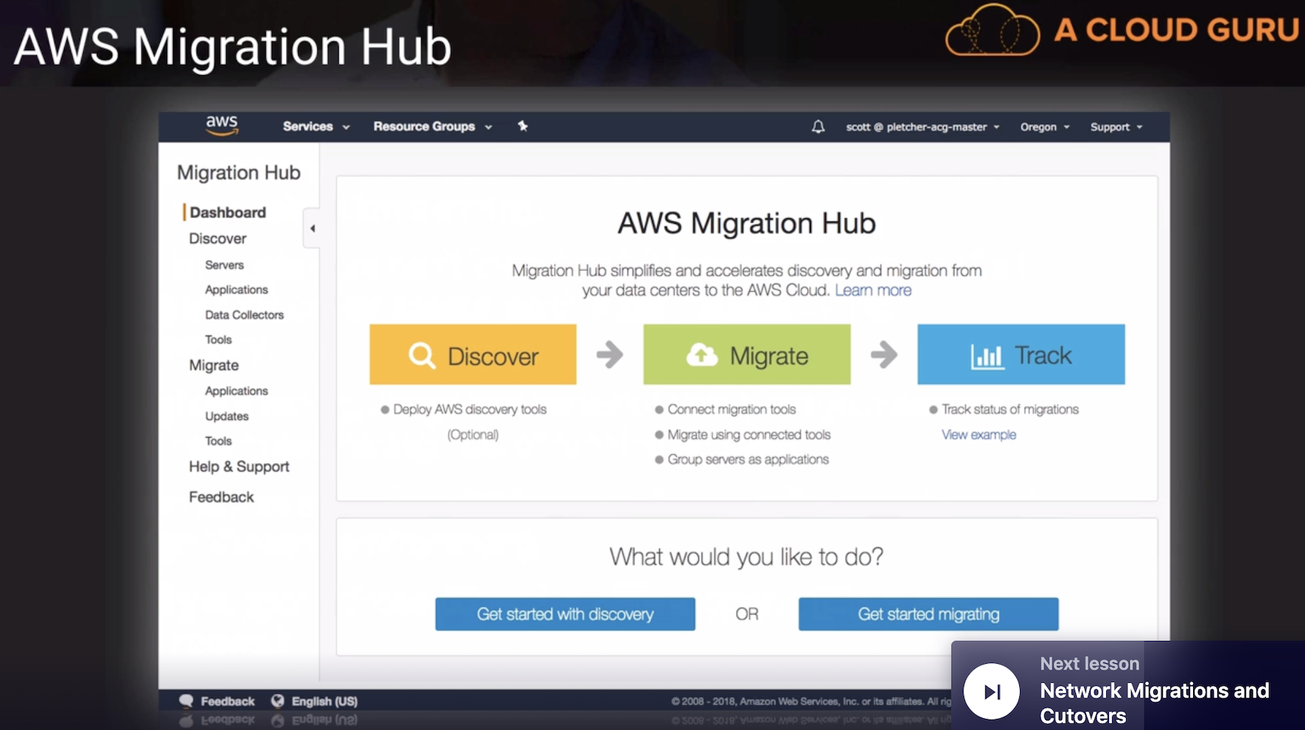This screenshot has width=1305, height=730.
Task: Open the View example link
Action: pyautogui.click(x=978, y=435)
